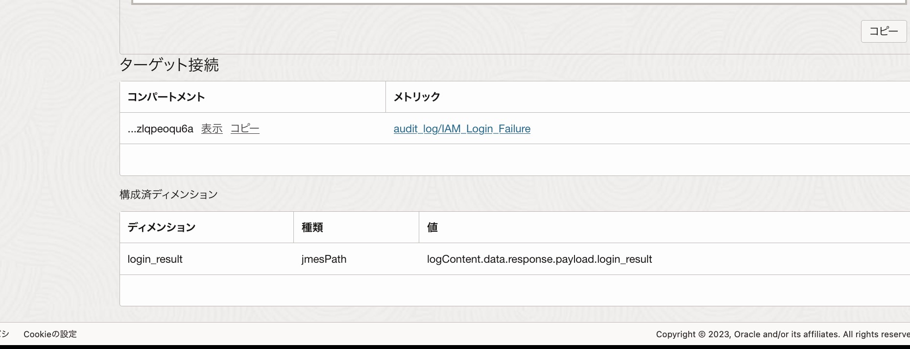The width and height of the screenshot is (910, 349).
Task: Open Cookieの設定 in the footer
Action: tap(50, 334)
